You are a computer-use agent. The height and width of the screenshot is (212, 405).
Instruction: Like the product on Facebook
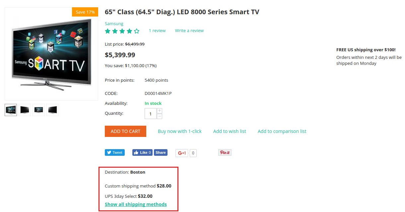tap(142, 152)
